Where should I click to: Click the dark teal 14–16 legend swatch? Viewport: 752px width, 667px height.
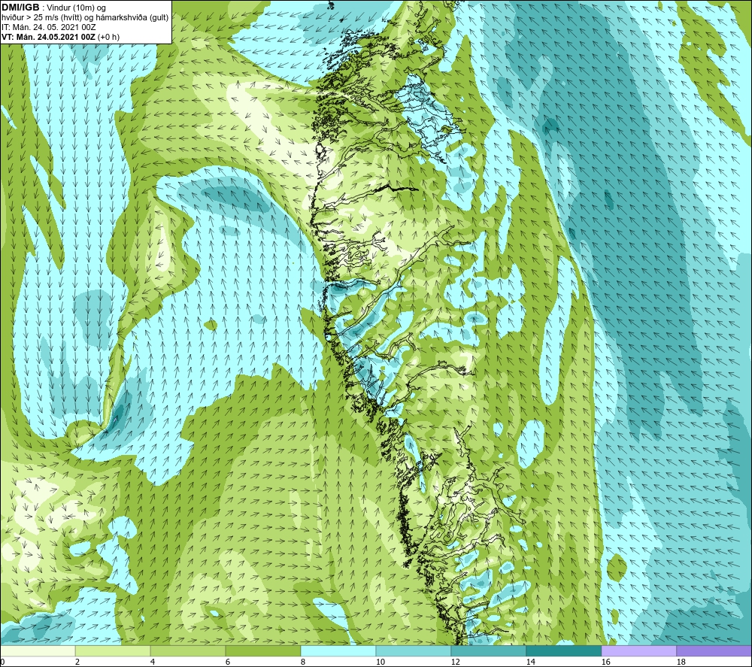point(564,650)
